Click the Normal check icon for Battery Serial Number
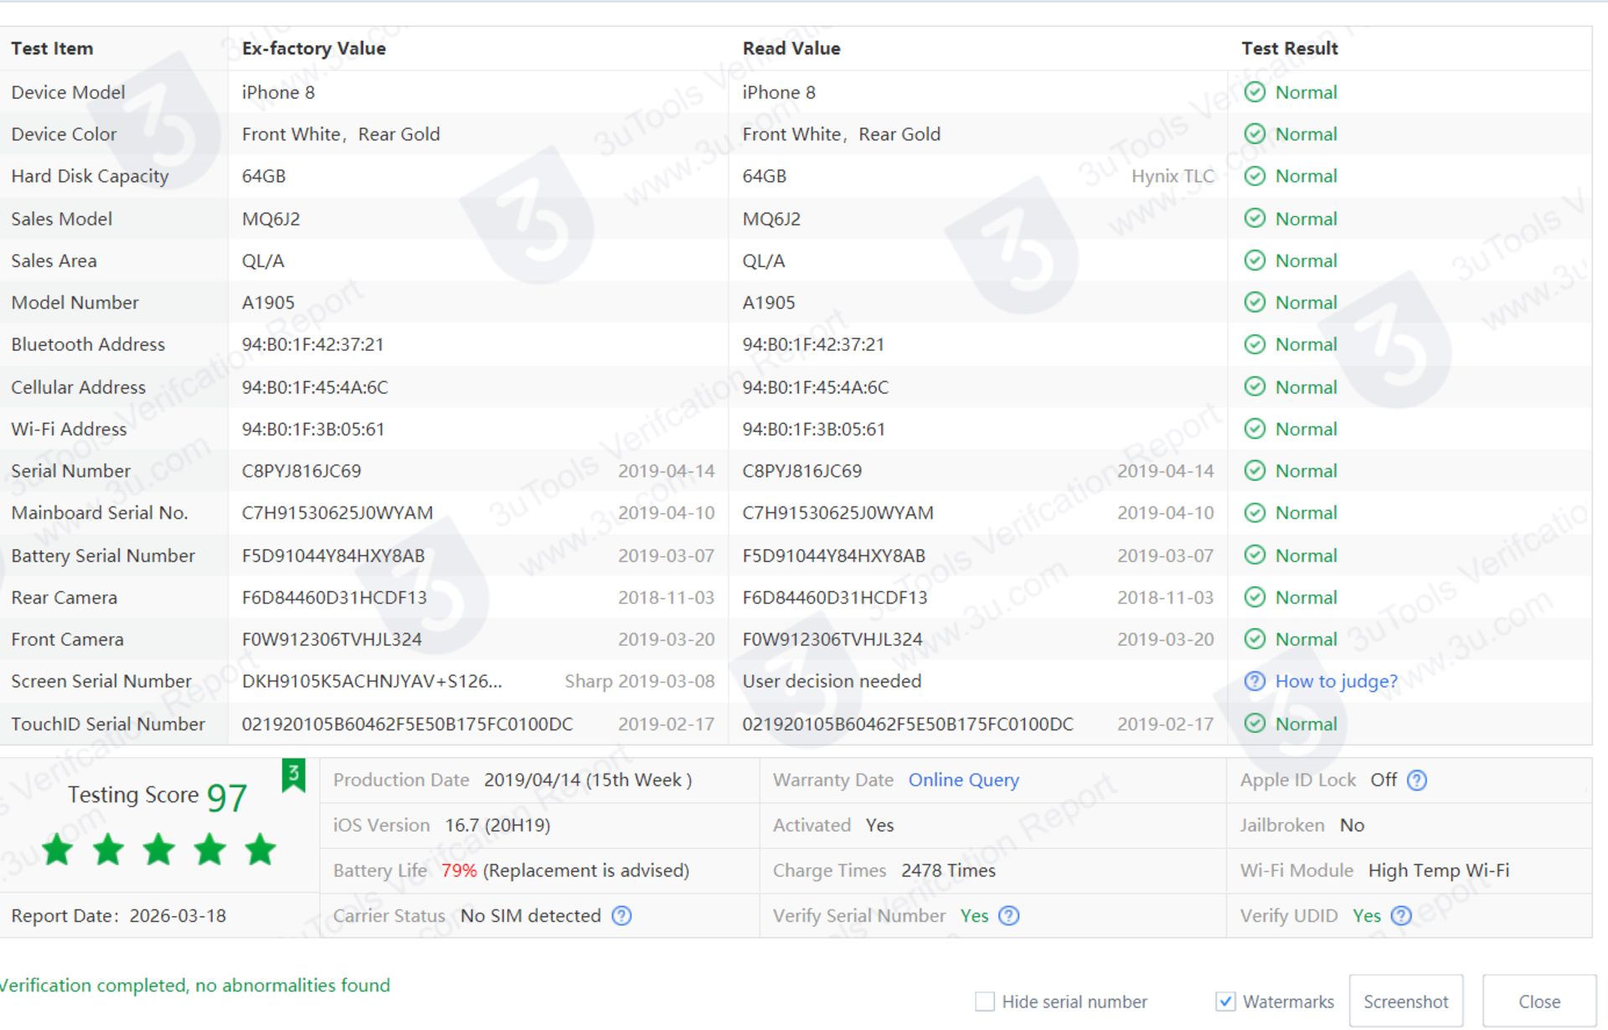The width and height of the screenshot is (1608, 1030). tap(1254, 555)
